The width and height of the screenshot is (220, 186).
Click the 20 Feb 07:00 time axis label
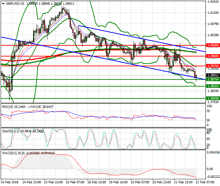click(x=140, y=182)
